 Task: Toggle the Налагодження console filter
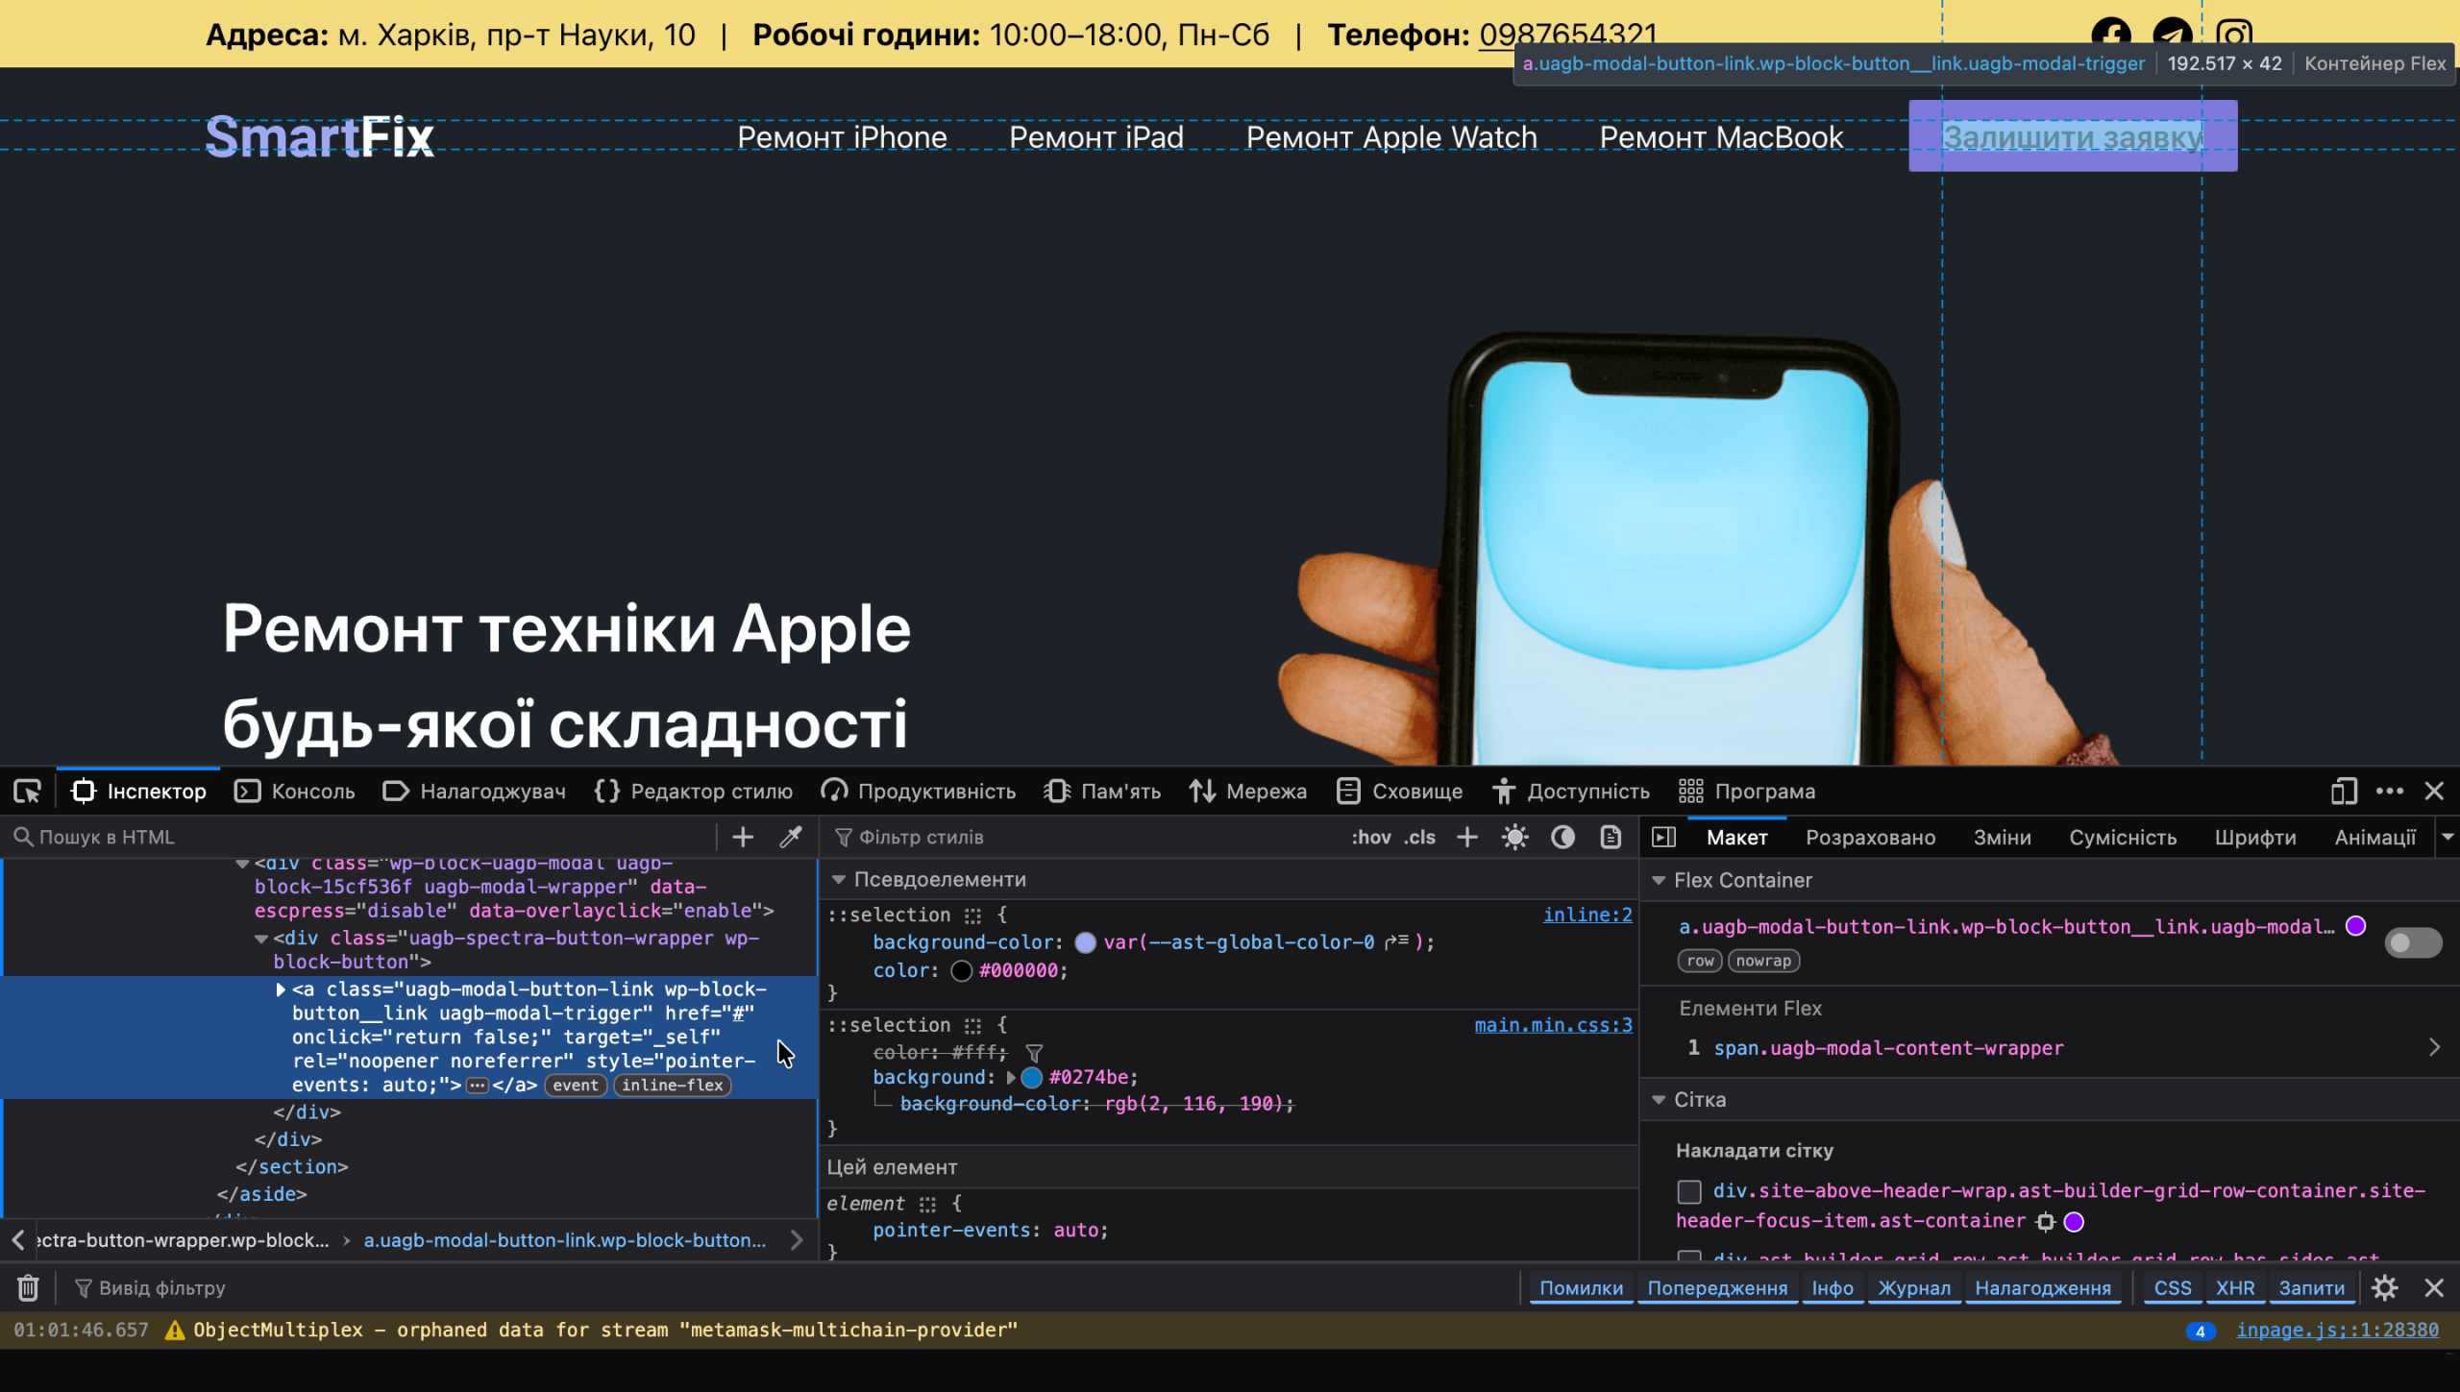[2043, 1287]
